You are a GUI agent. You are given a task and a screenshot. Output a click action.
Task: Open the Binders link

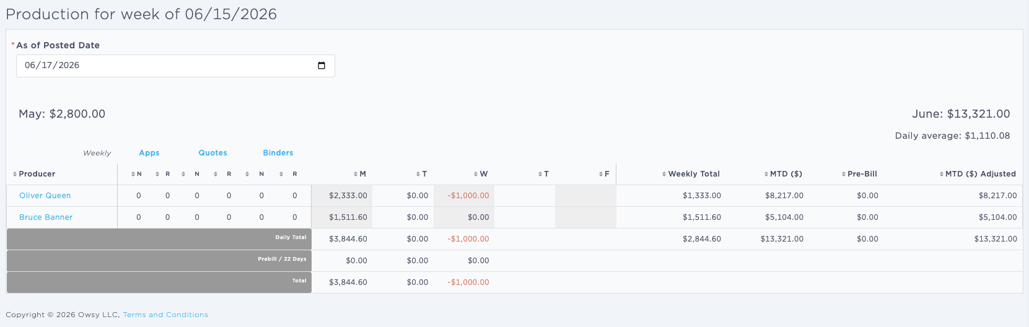tap(278, 153)
